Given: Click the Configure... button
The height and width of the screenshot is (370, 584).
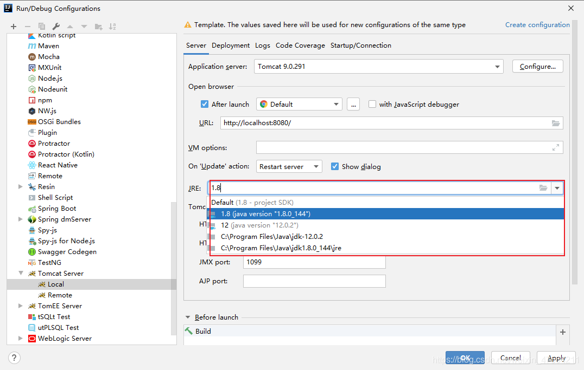Looking at the screenshot, I should click(x=537, y=67).
